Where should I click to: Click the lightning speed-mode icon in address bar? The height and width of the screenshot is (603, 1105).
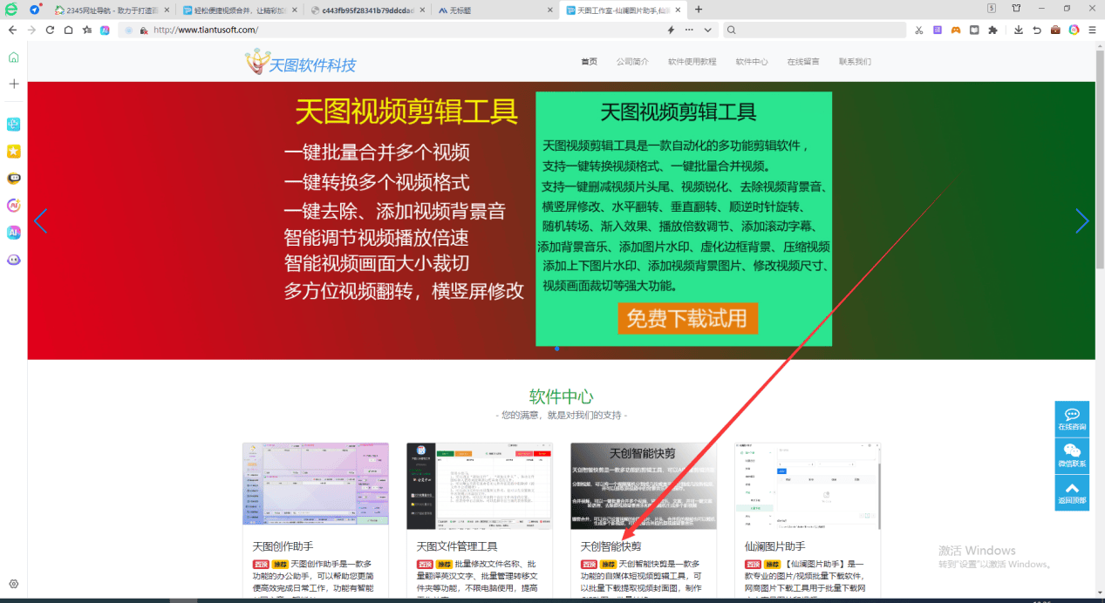click(671, 30)
